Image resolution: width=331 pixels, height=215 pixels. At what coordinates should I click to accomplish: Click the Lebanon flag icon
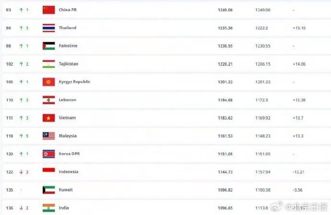[48, 100]
